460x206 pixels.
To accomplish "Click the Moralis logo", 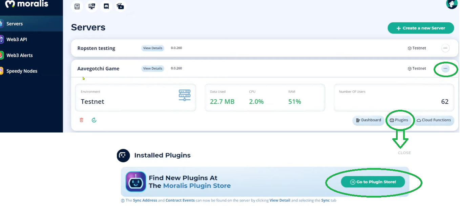I will tap(27, 4).
